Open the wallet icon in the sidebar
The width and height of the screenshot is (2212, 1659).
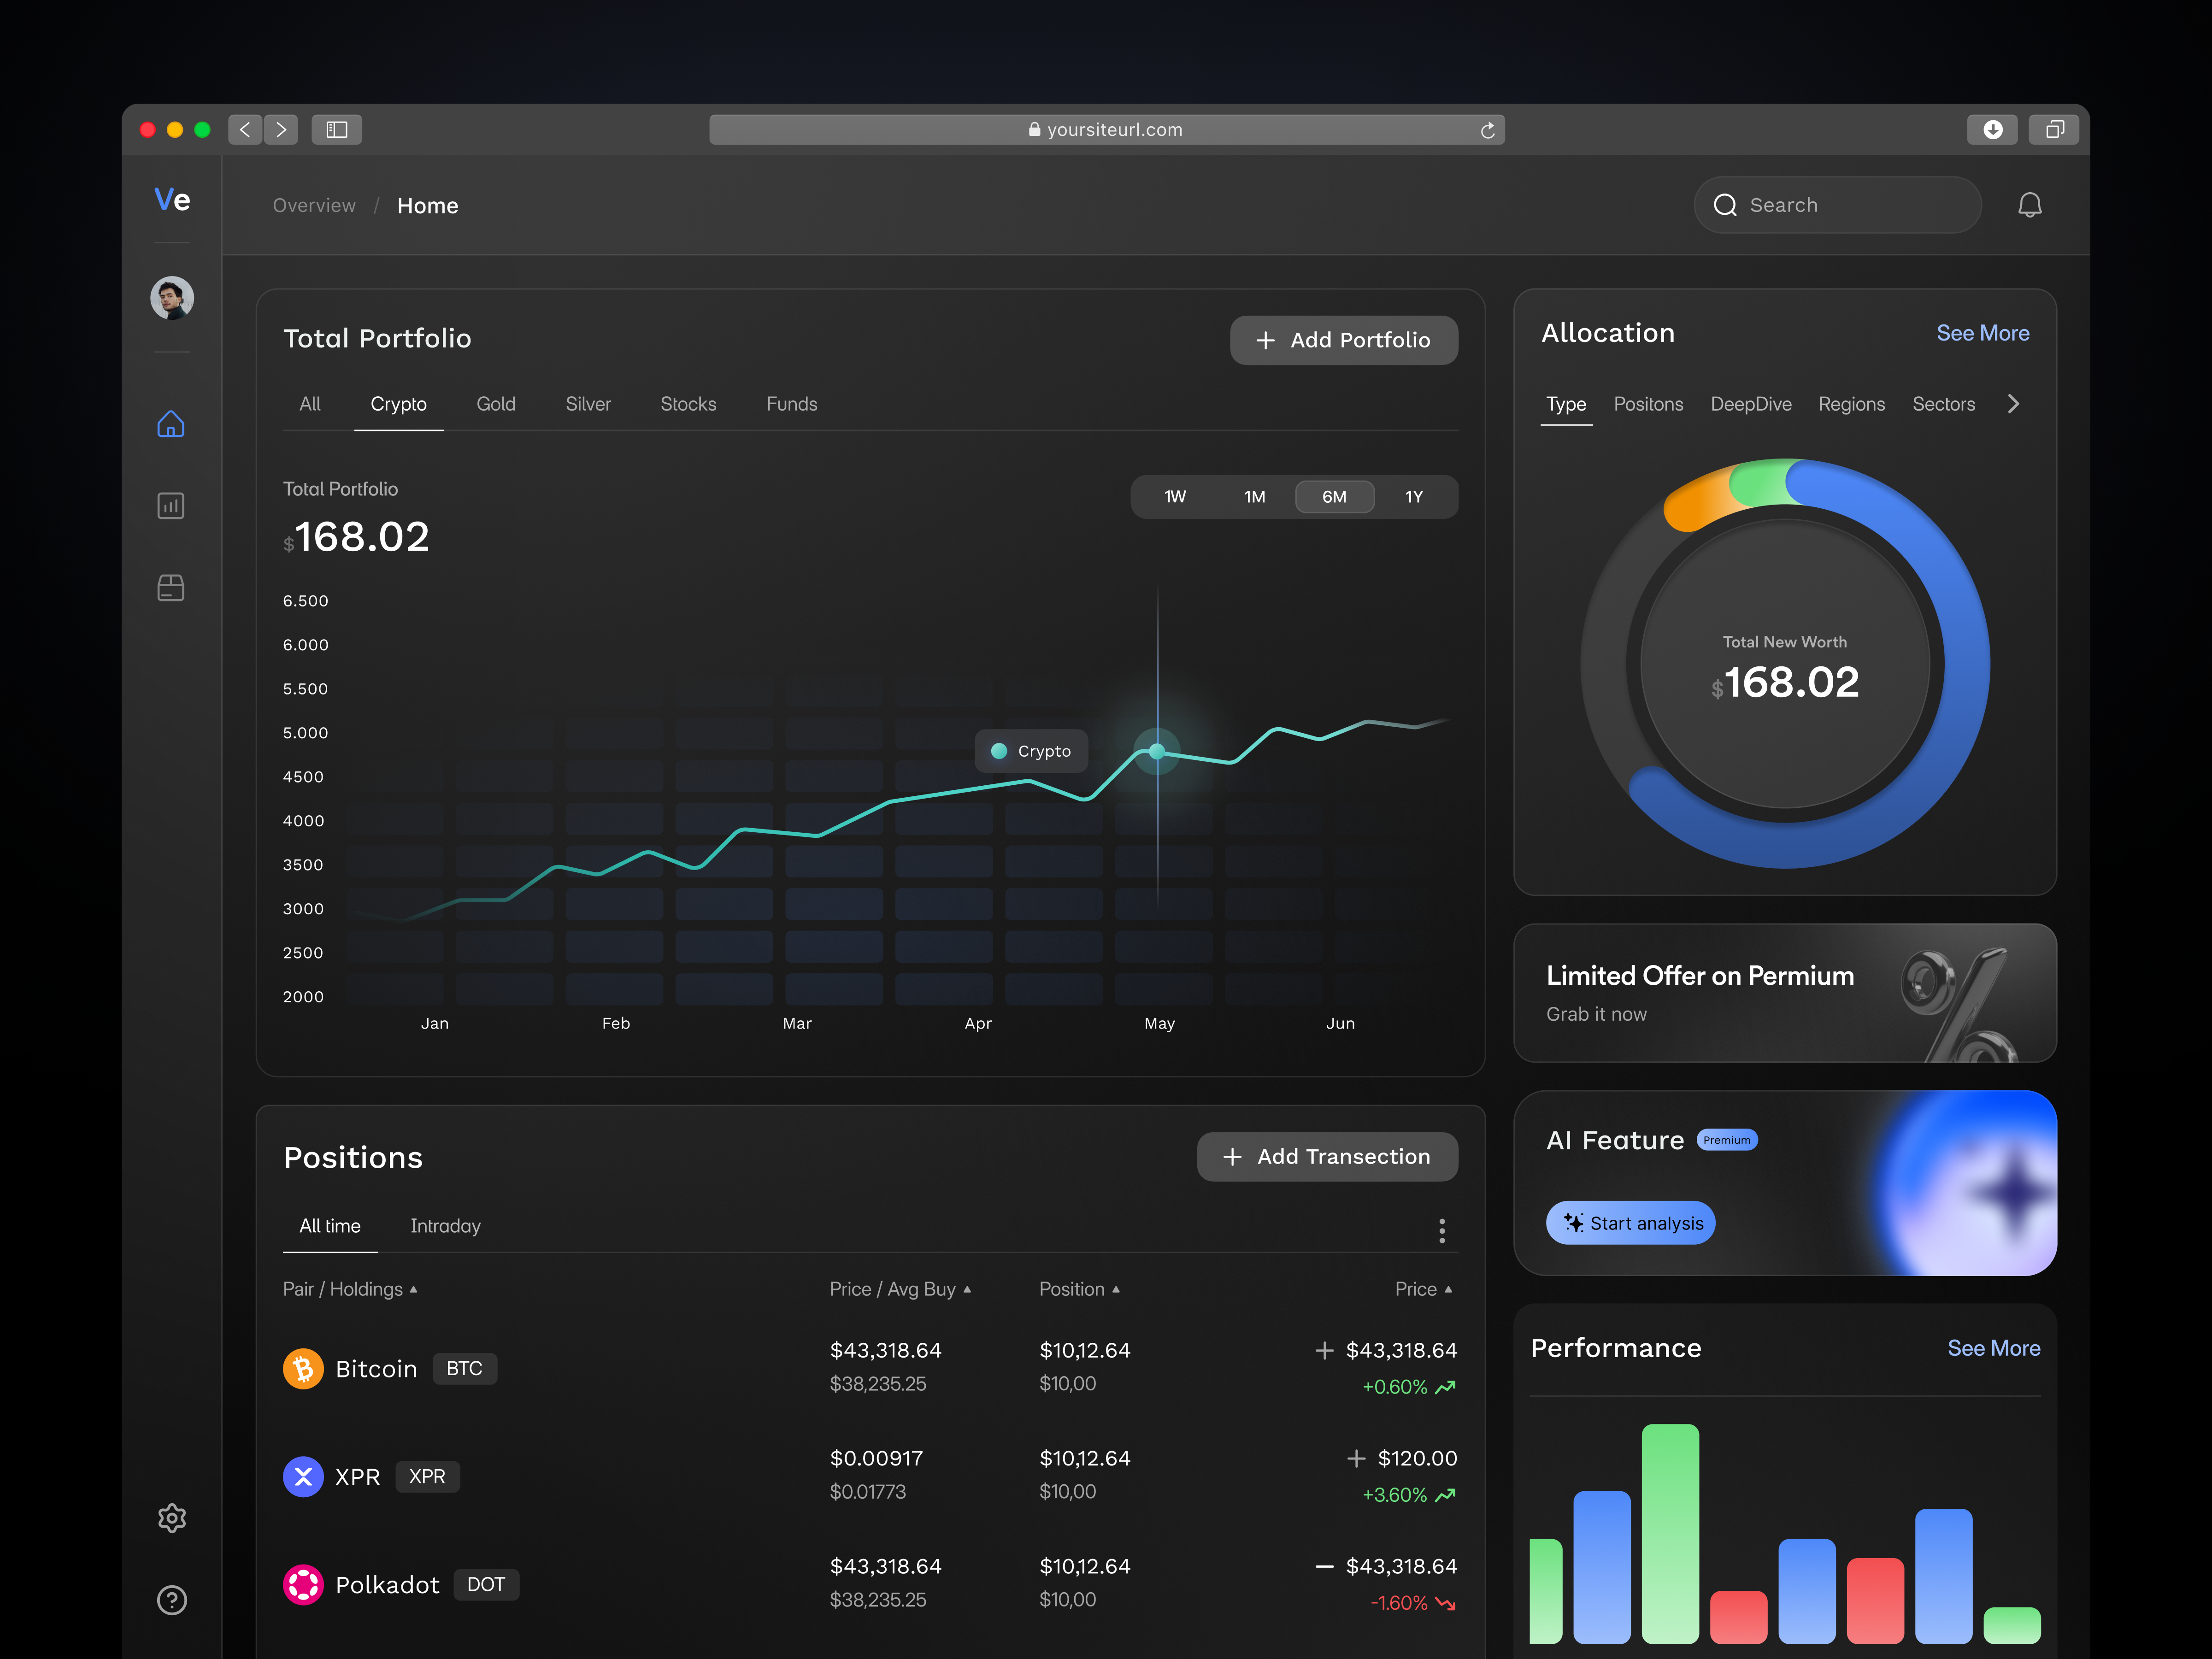[x=171, y=588]
